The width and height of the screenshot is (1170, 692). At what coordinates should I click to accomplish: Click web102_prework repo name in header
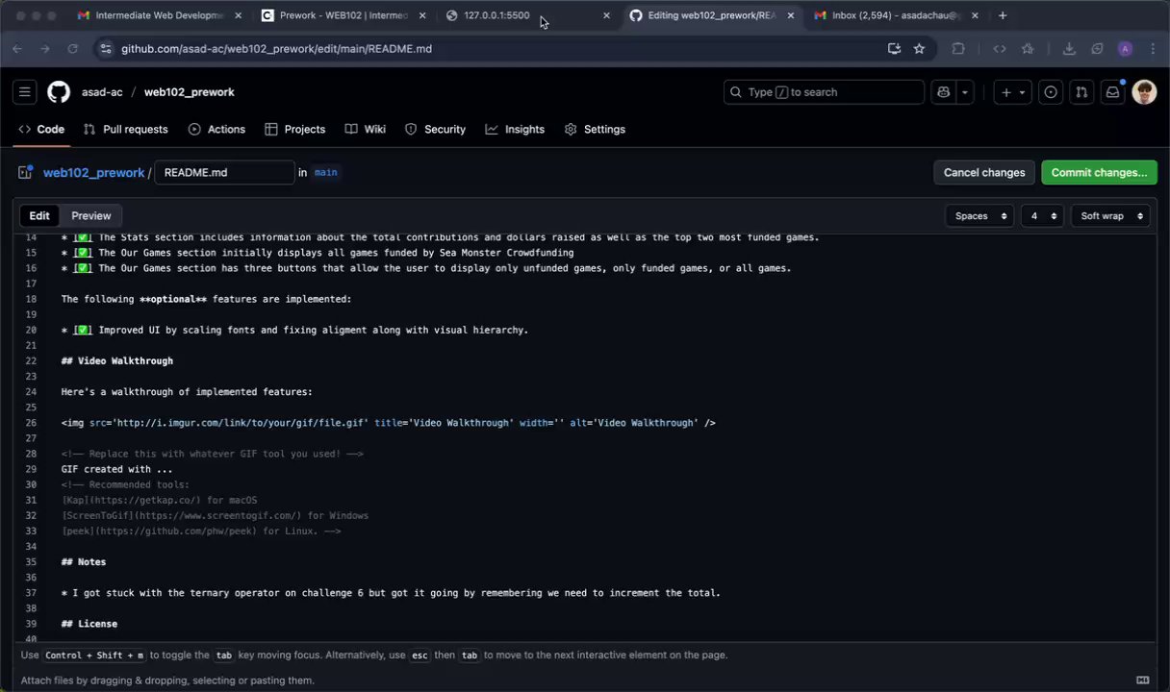pos(190,92)
